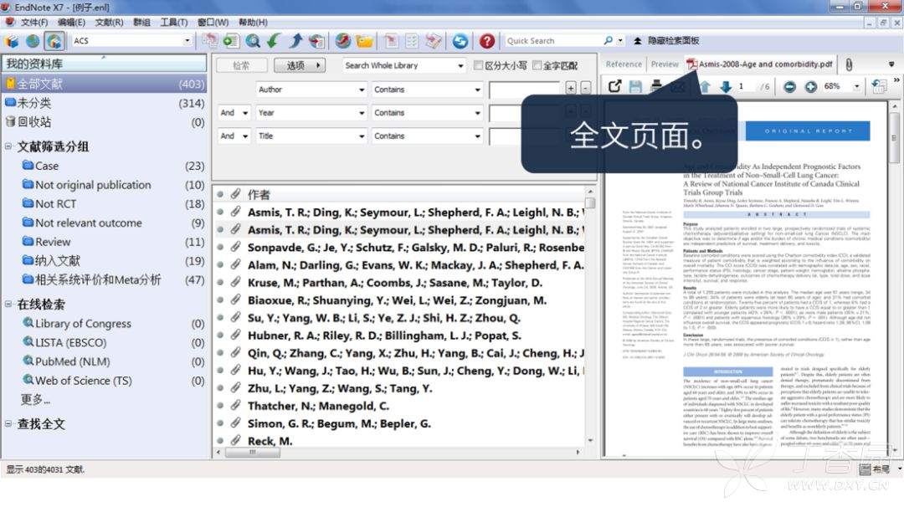This screenshot has width=904, height=507.
Task: Toggle read status dot for Thatcher row
Action: [219, 406]
